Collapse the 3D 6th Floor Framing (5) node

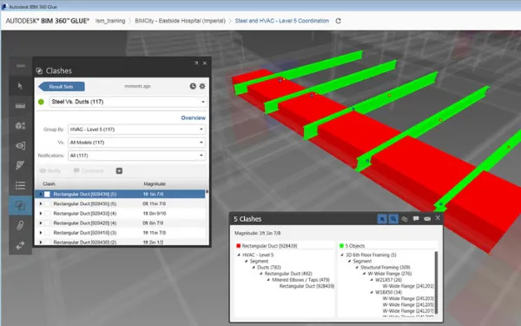(x=342, y=255)
